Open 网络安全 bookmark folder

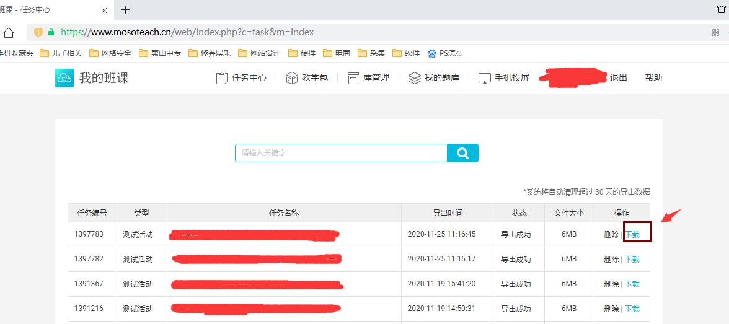click(x=110, y=53)
